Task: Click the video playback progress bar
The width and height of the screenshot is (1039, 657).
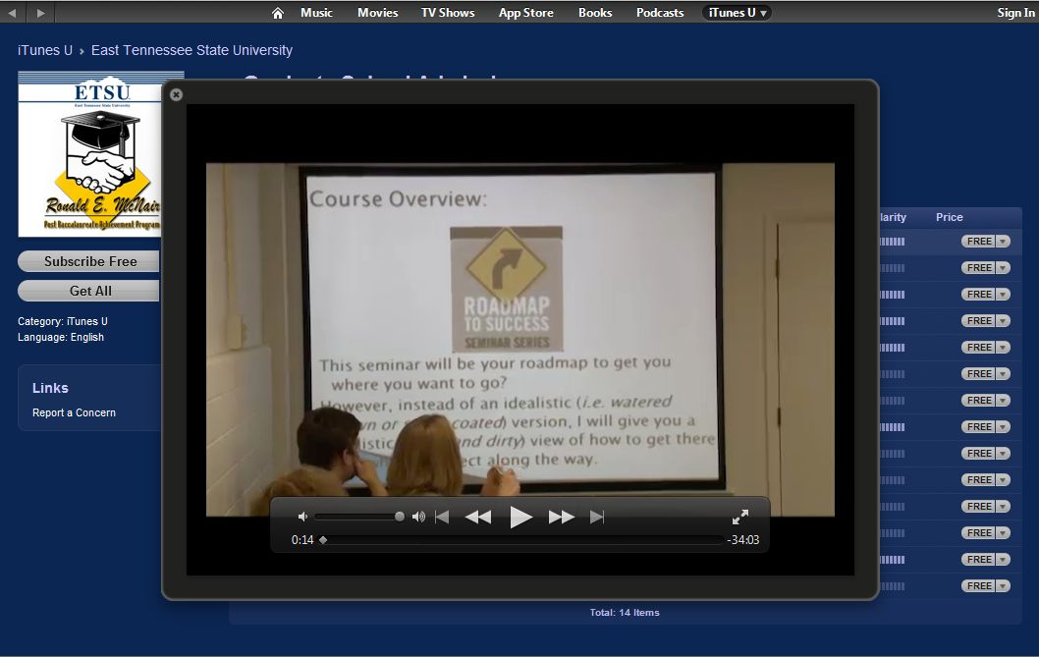Action: (x=520, y=540)
